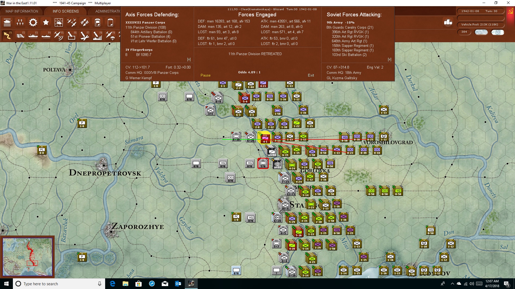This screenshot has height=289, width=515.
Task: Expand Soviet attacking forces list with [v]
Action: (x=389, y=59)
